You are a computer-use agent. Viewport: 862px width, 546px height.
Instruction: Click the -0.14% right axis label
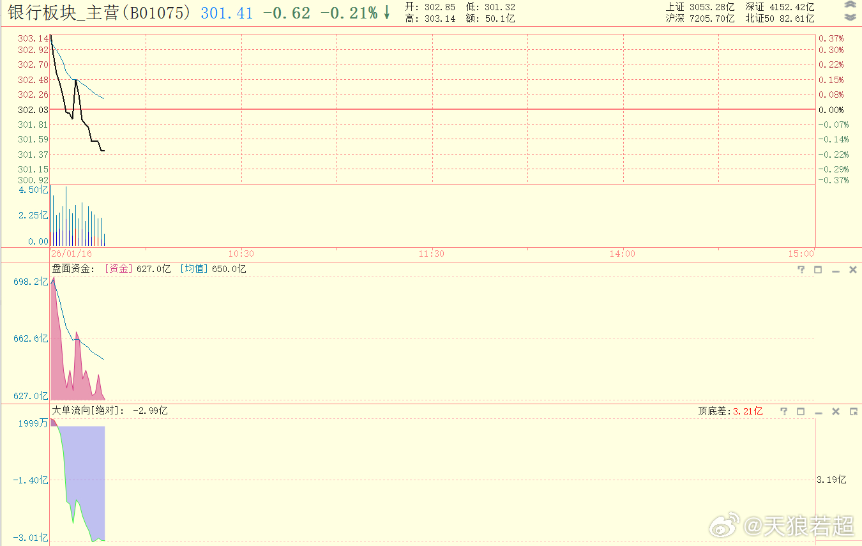[x=833, y=139]
